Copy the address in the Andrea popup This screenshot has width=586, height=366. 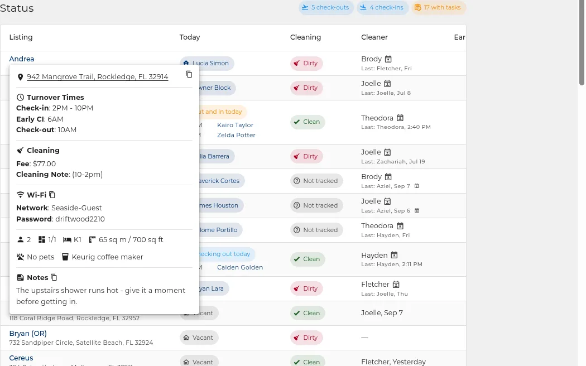(x=189, y=74)
